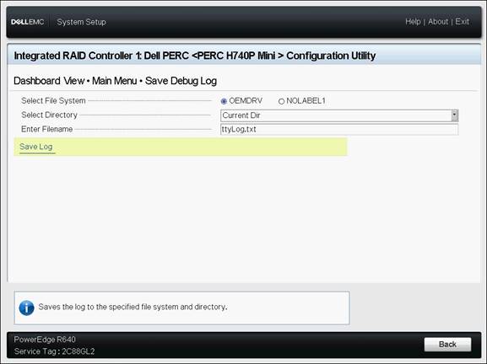Click the Dell EMC logo
Image resolution: width=487 pixels, height=364 pixels.
[27, 22]
